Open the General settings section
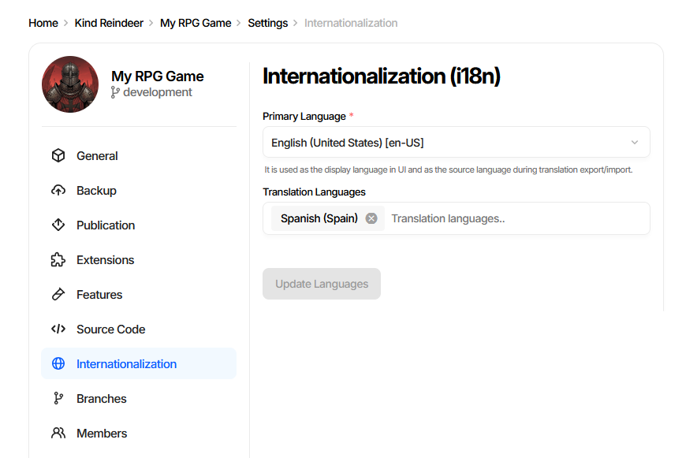The height and width of the screenshot is (458, 697). click(x=139, y=155)
